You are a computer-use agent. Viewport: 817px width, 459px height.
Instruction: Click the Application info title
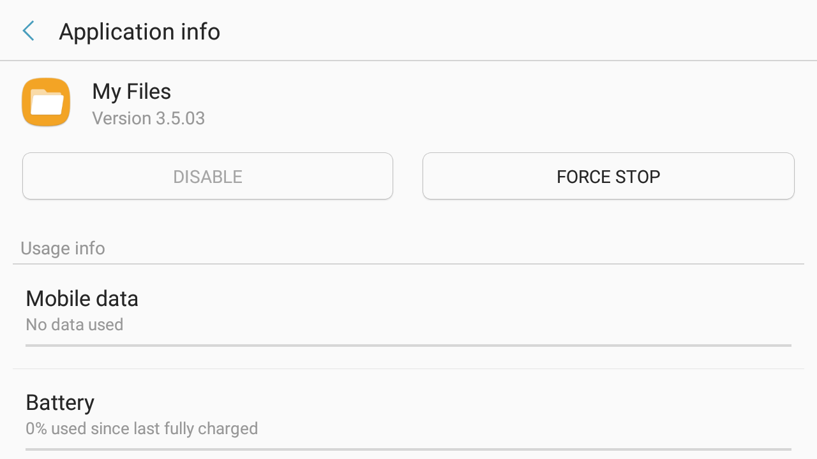(139, 31)
